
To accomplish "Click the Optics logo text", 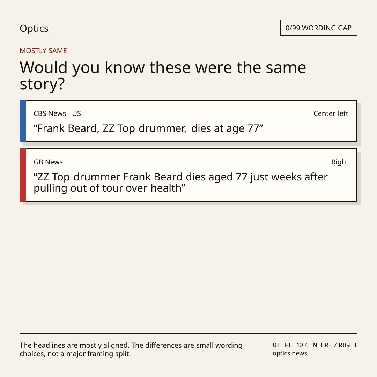I will tap(34, 28).
